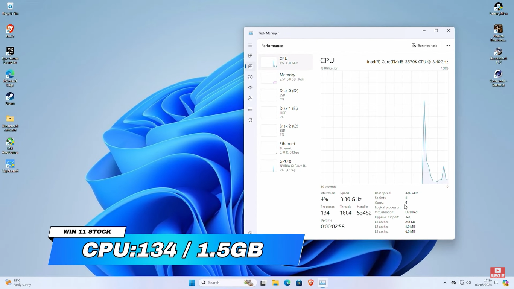Open Task Manager navigation hamburger menu
The height and width of the screenshot is (289, 514).
click(250, 45)
